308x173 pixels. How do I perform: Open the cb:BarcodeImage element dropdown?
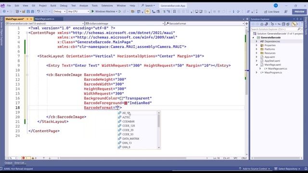click(125, 24)
